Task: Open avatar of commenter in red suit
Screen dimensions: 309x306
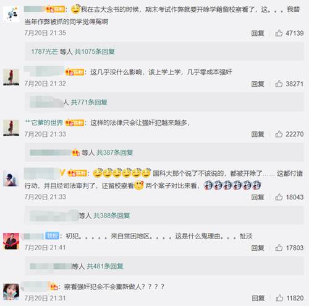Action: (x=11, y=241)
